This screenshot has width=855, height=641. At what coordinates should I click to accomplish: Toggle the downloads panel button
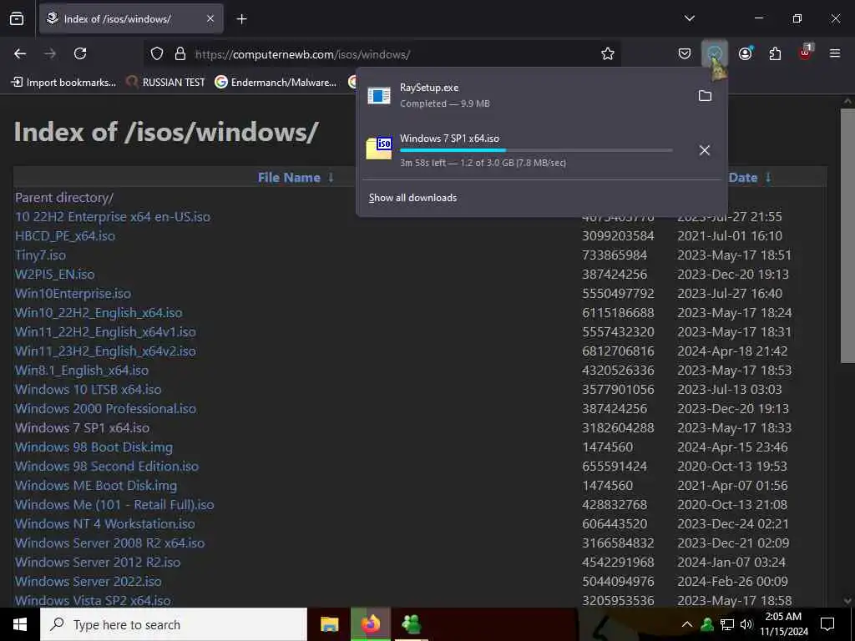[x=715, y=53]
